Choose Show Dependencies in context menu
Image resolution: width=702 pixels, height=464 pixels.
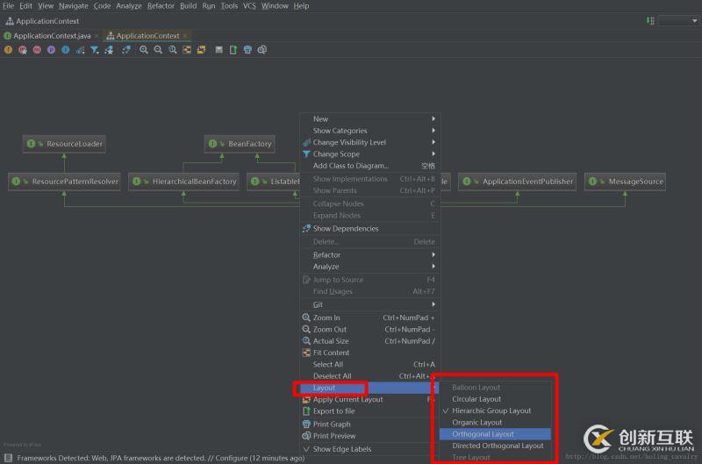click(369, 228)
